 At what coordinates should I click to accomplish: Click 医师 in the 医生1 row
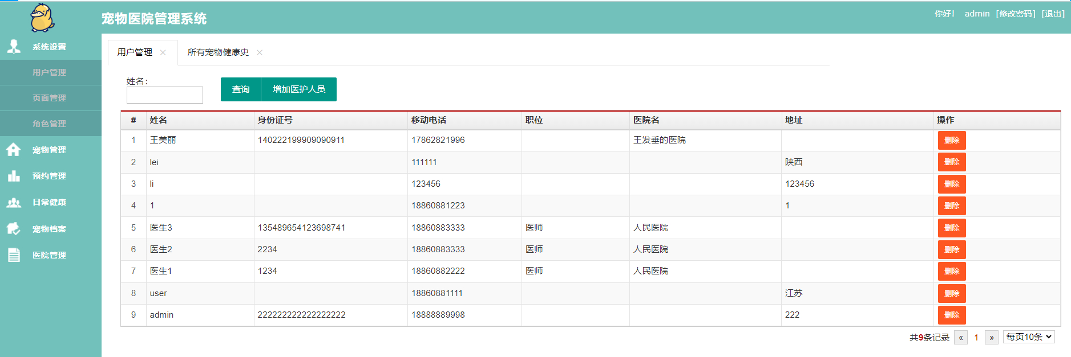pos(534,271)
